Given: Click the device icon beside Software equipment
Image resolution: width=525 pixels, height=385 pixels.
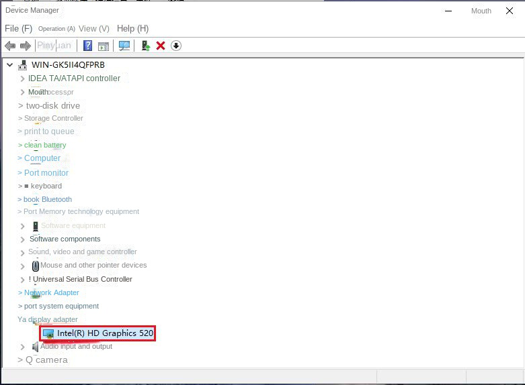Looking at the screenshot, I should click(36, 226).
